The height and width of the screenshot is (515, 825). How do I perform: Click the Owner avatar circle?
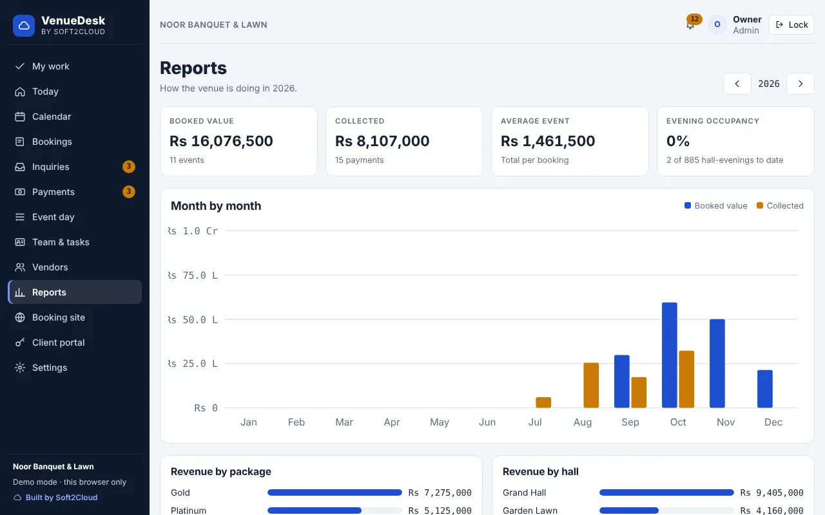(717, 24)
